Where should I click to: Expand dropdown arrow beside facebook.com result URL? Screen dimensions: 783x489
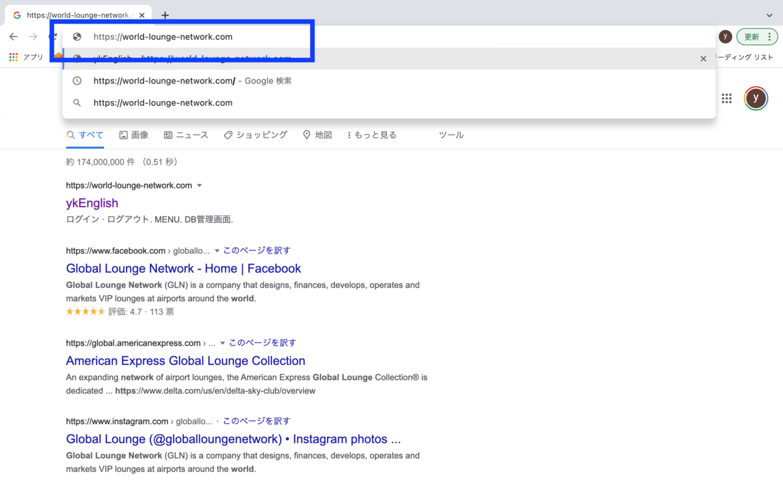[217, 251]
